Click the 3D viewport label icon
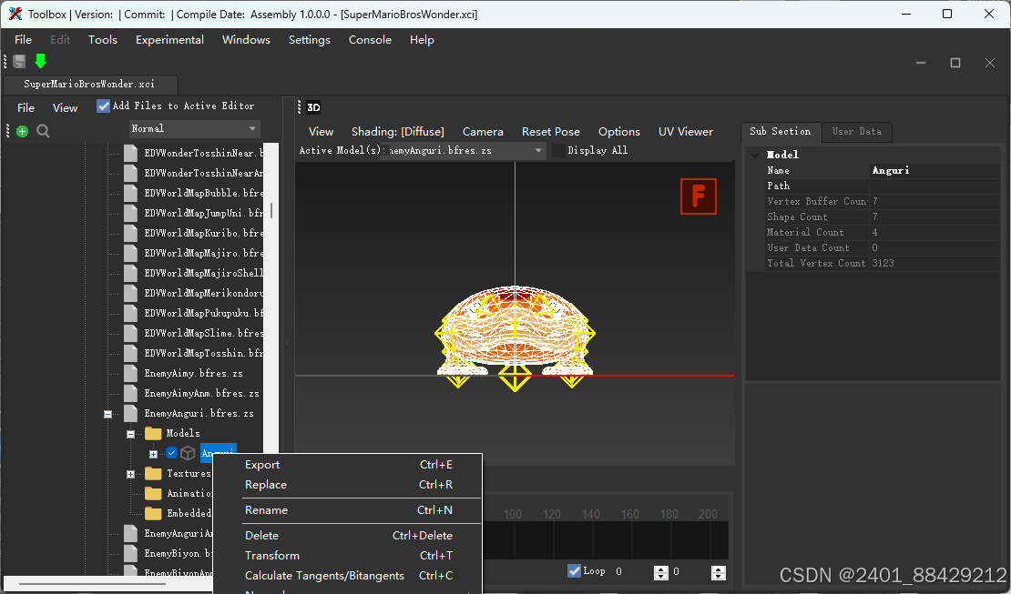This screenshot has width=1011, height=594. tap(313, 107)
